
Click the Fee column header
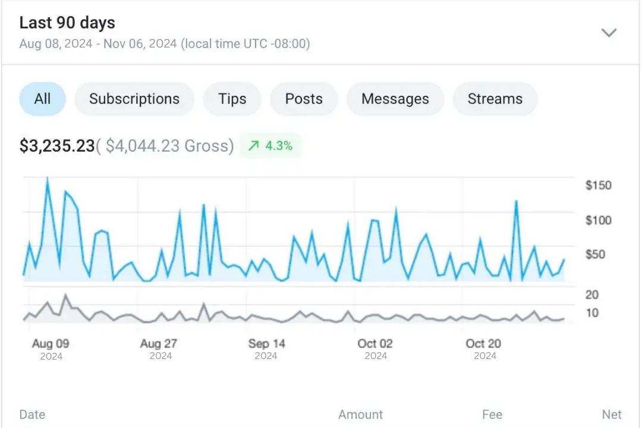(492, 415)
